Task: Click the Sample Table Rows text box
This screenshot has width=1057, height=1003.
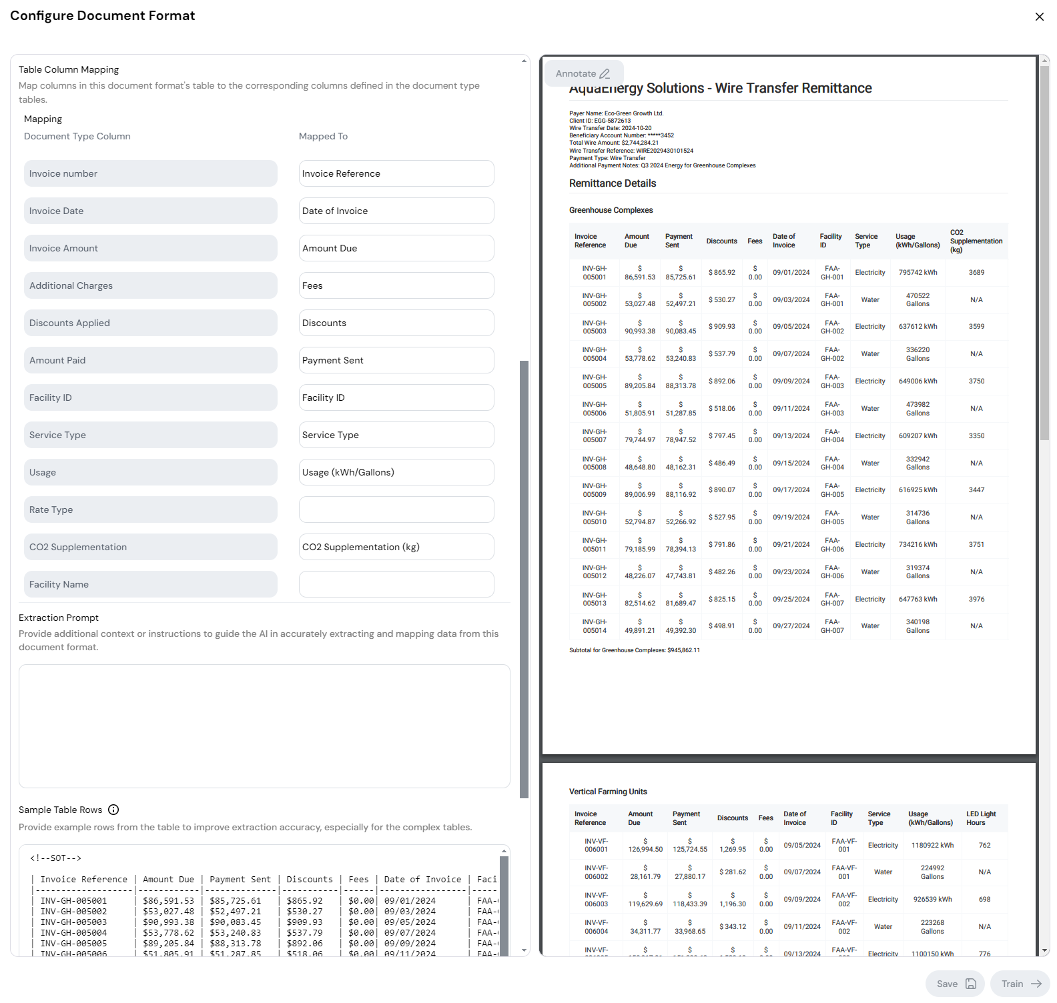Action: pyautogui.click(x=264, y=901)
